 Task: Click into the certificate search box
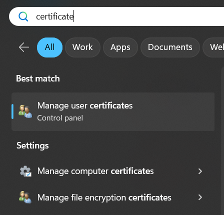[x=116, y=16]
